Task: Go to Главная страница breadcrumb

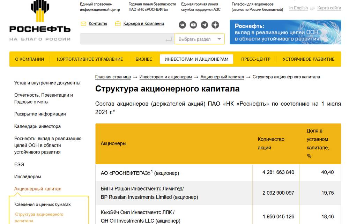Action: tap(113, 77)
